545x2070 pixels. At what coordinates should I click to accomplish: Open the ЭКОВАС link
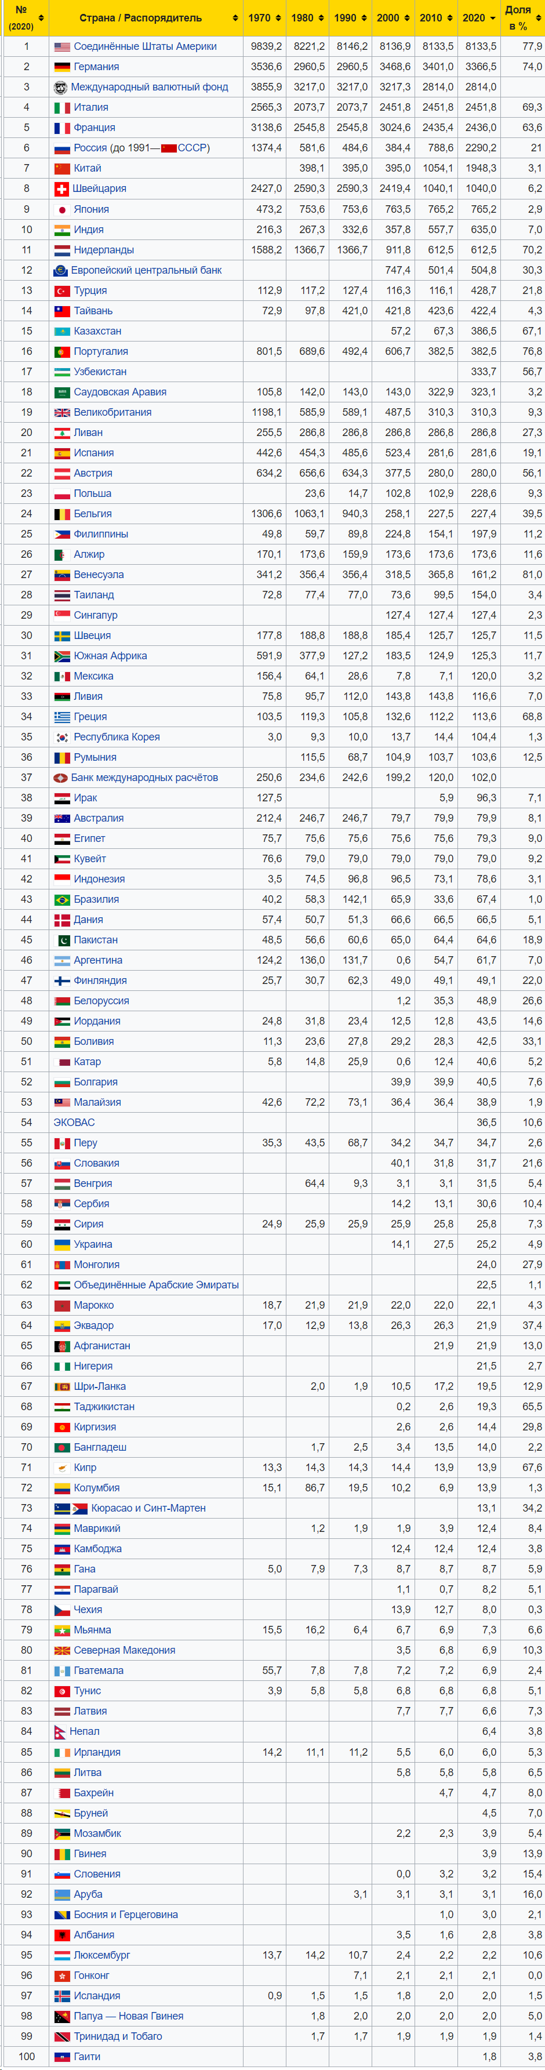pyautogui.click(x=74, y=1123)
